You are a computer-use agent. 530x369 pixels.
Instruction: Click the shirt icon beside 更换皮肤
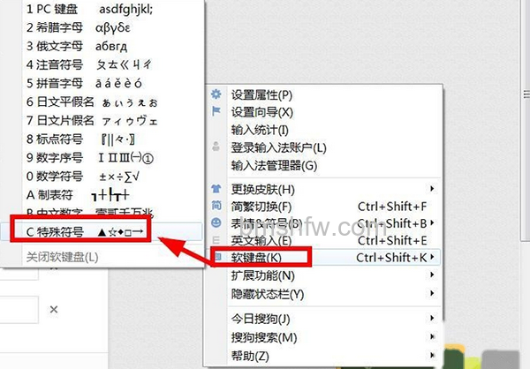[x=216, y=189]
